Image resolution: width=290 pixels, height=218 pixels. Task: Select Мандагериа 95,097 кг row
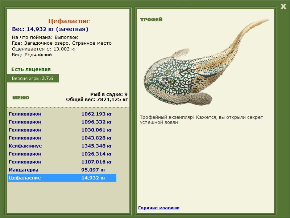tap(62, 170)
